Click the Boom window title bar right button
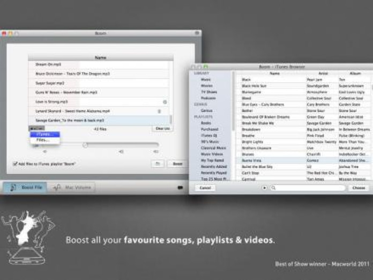The width and height of the screenshot is (373, 280). [197, 33]
